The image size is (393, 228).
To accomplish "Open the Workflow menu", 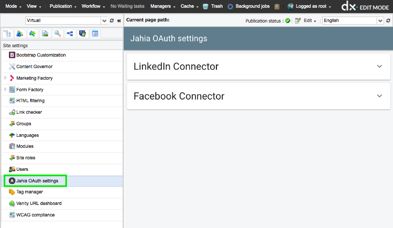I will pos(93,6).
